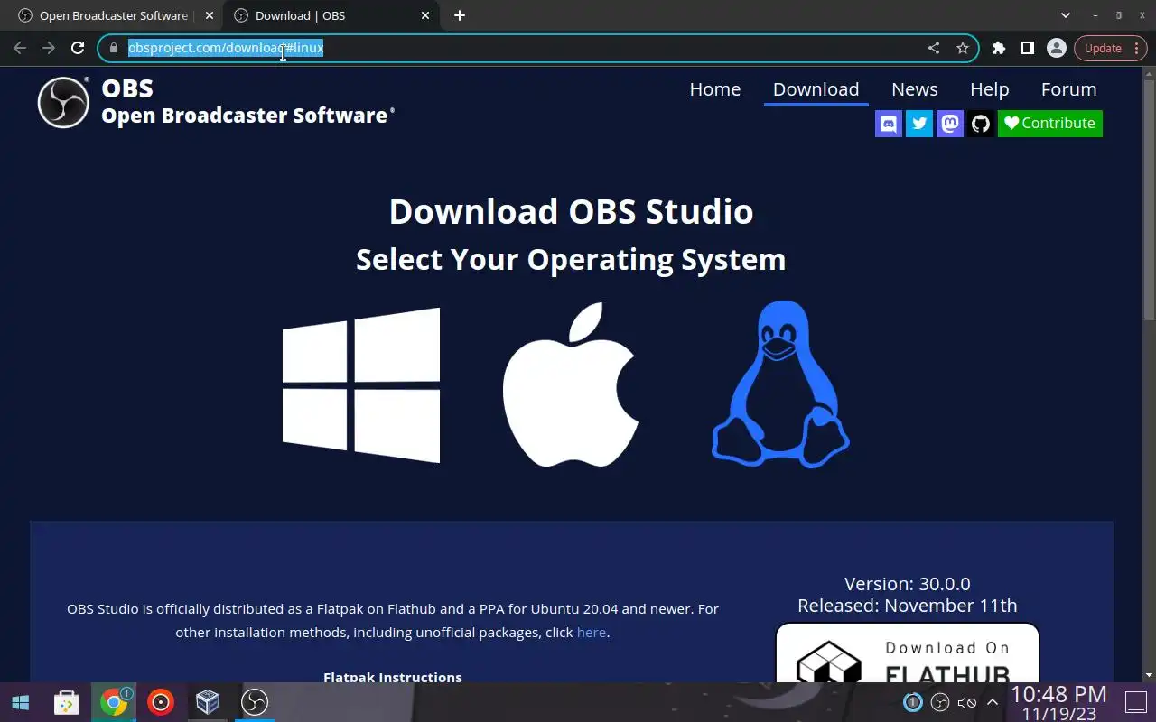Open the red record app in taskbar

click(161, 702)
